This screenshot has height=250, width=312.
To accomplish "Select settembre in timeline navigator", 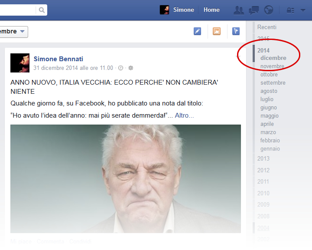I will pos(273,83).
